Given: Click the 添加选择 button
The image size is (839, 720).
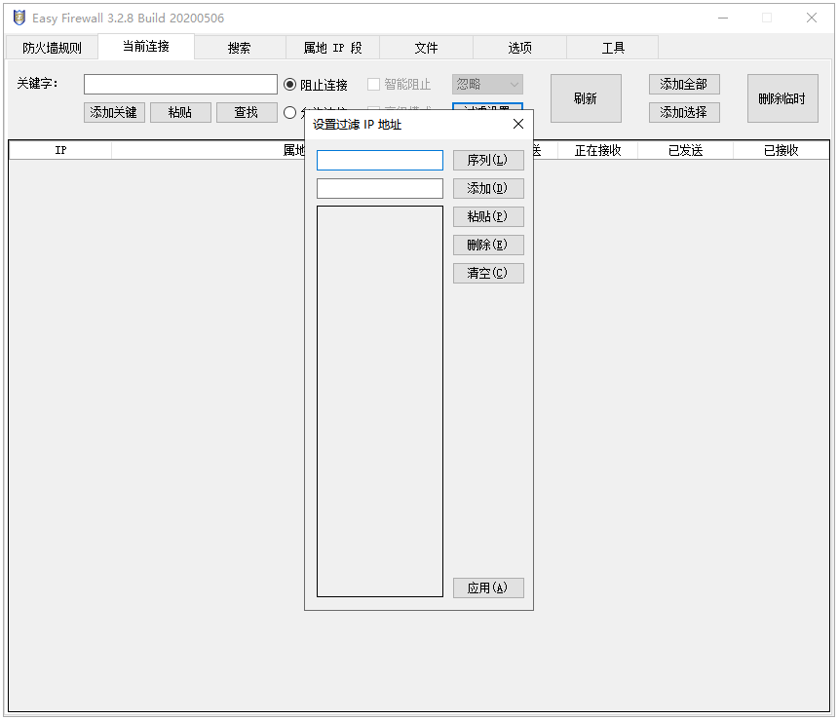Looking at the screenshot, I should pos(684,112).
